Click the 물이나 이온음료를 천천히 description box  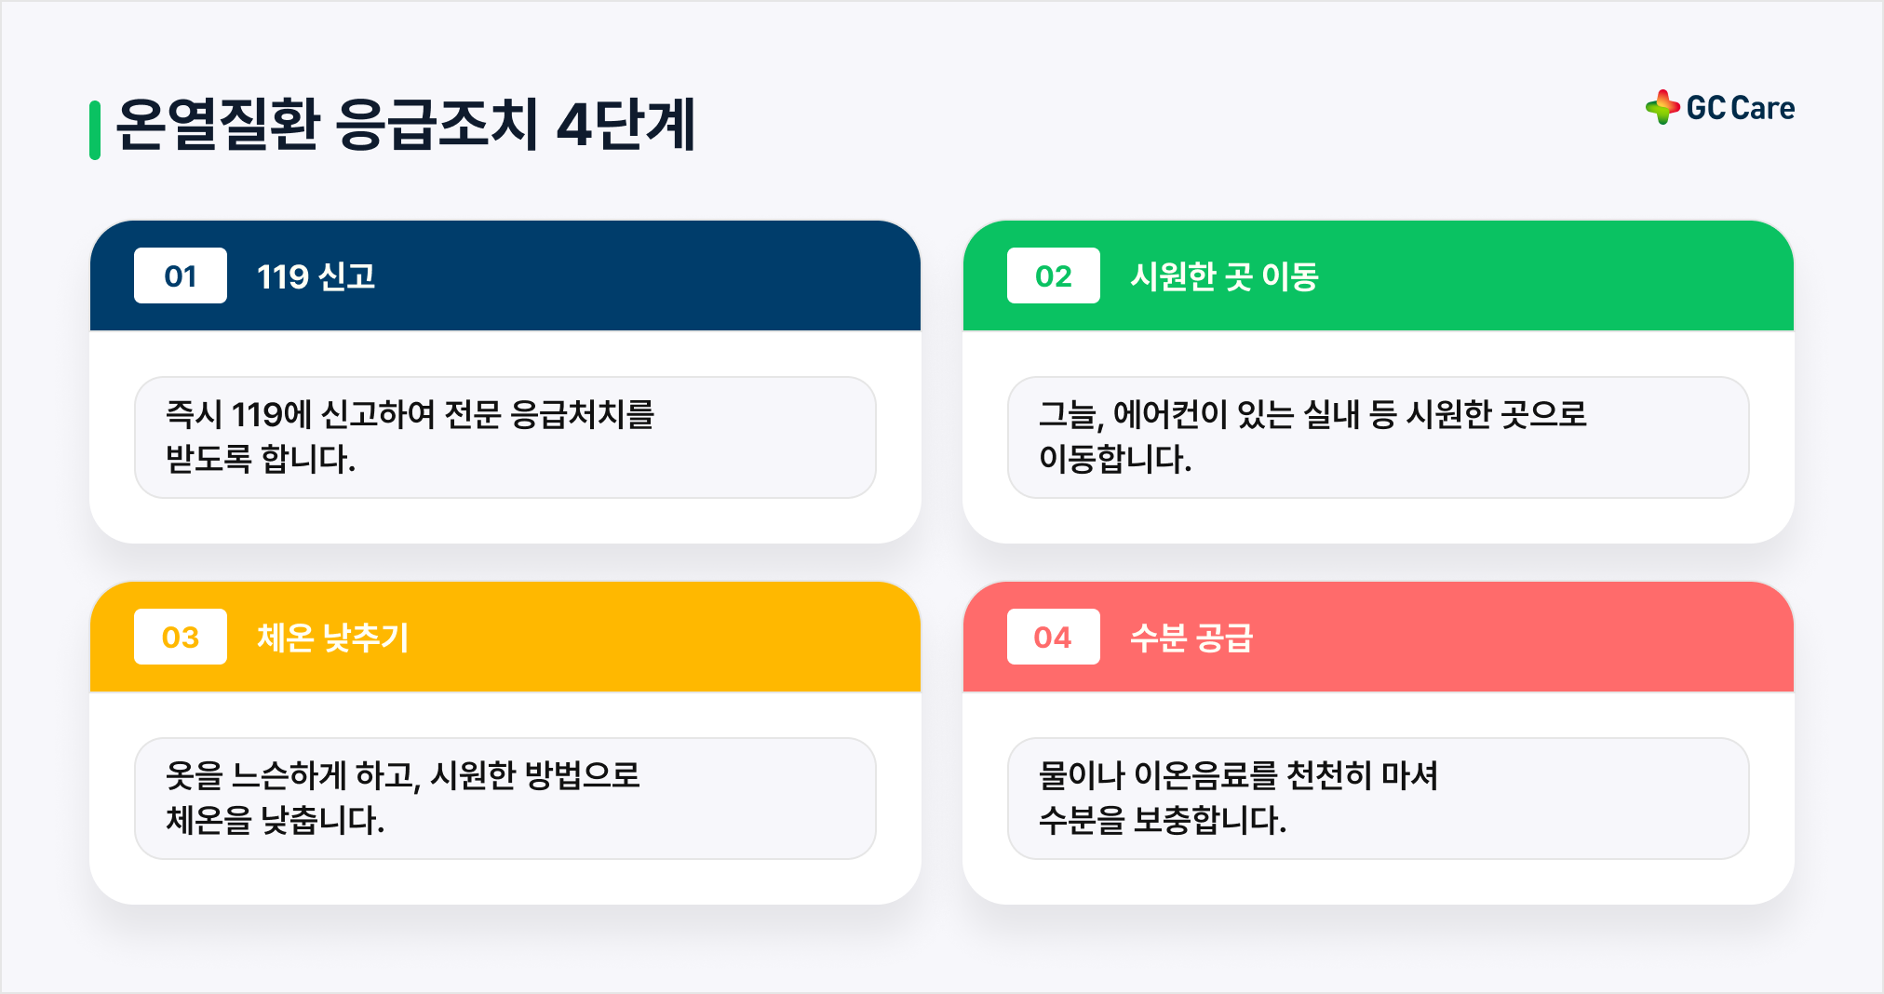[1379, 799]
